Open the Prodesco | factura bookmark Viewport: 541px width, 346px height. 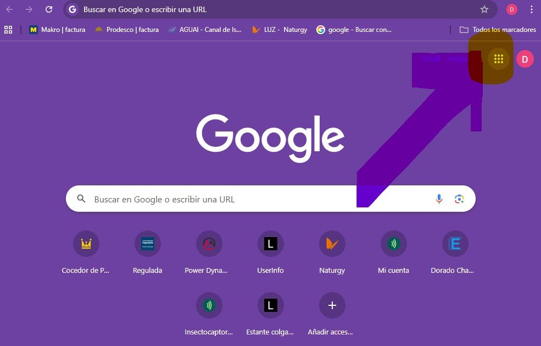(126, 30)
